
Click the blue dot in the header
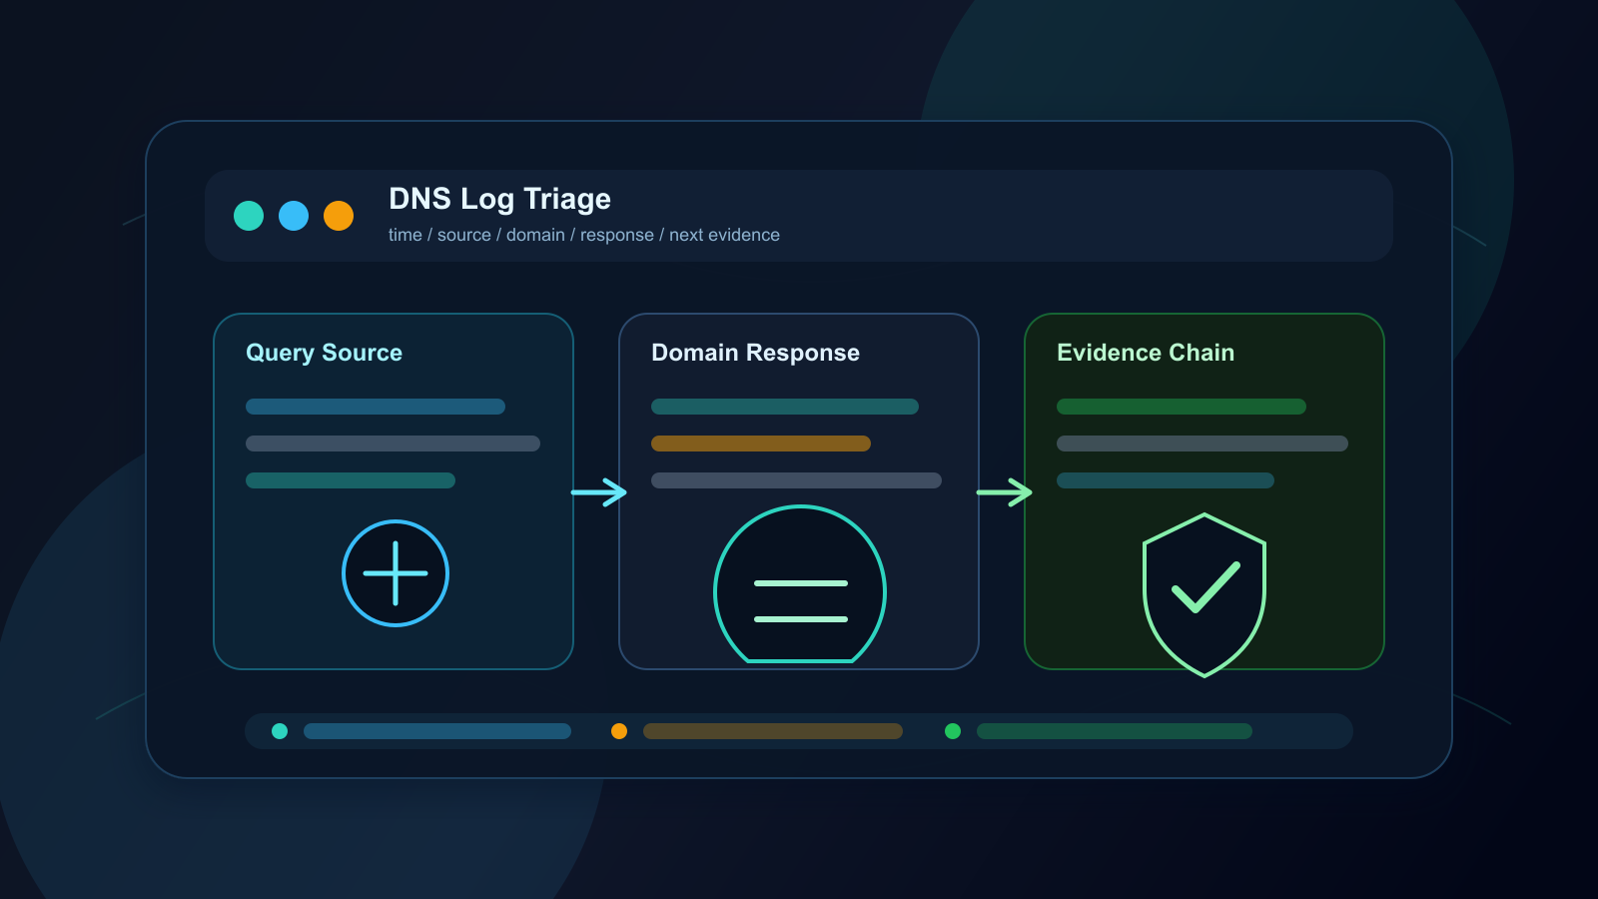(294, 216)
